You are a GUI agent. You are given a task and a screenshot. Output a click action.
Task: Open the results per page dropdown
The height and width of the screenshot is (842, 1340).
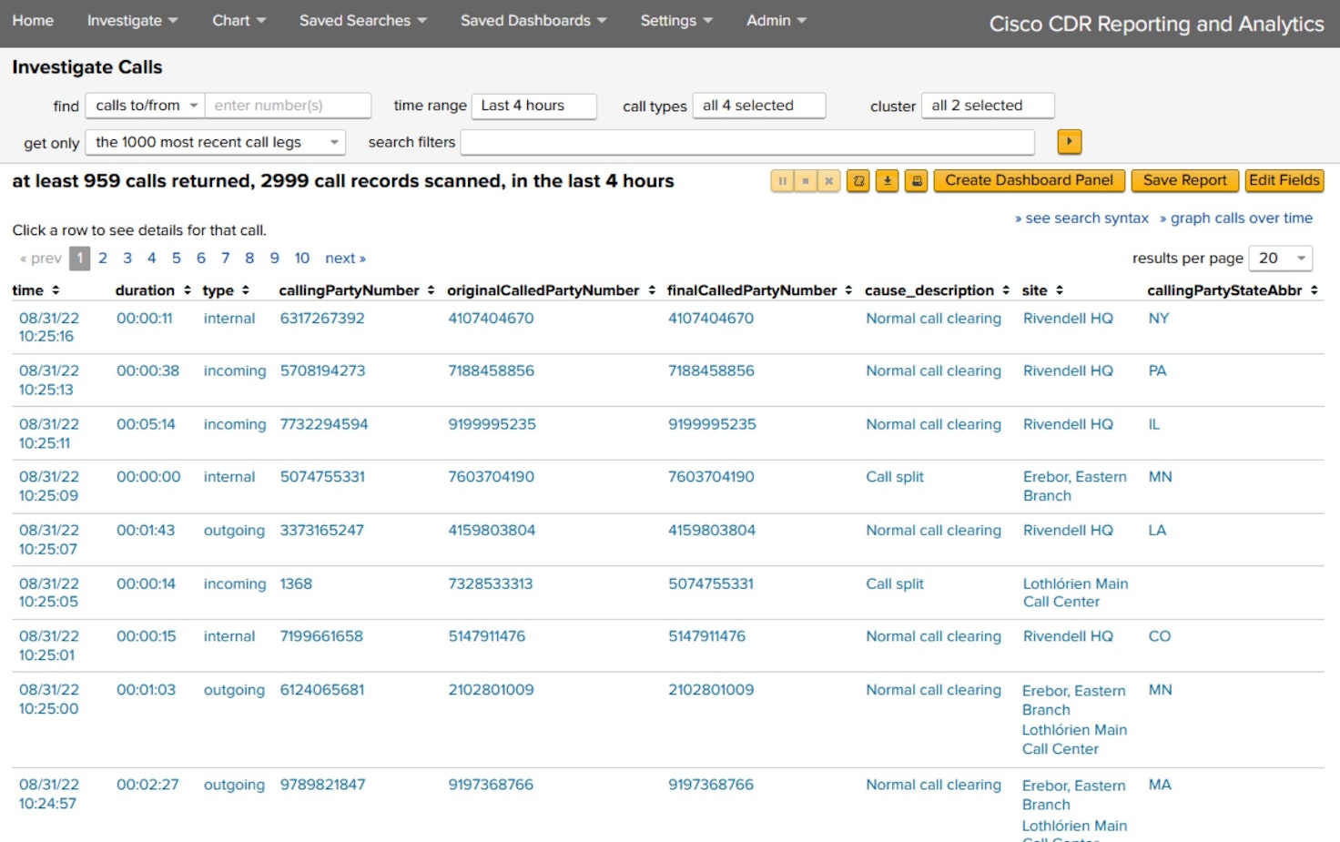point(1280,259)
